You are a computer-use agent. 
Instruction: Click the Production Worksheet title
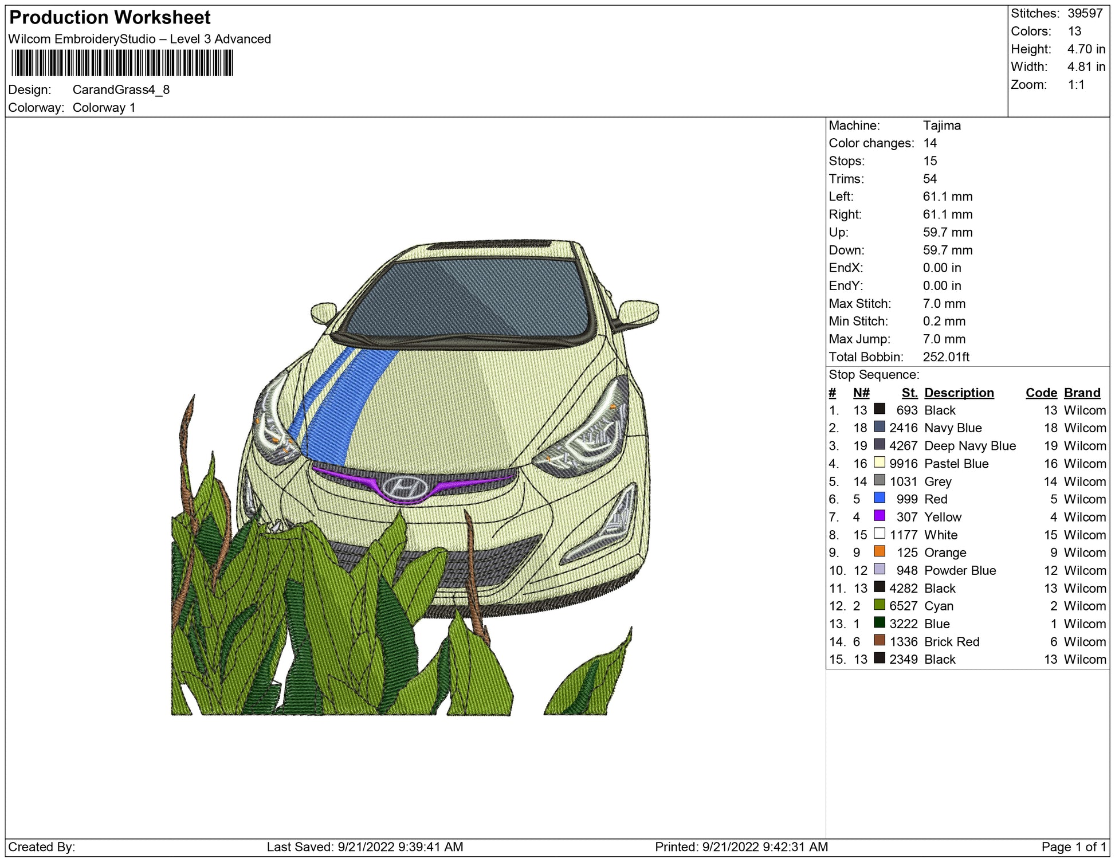[x=110, y=18]
